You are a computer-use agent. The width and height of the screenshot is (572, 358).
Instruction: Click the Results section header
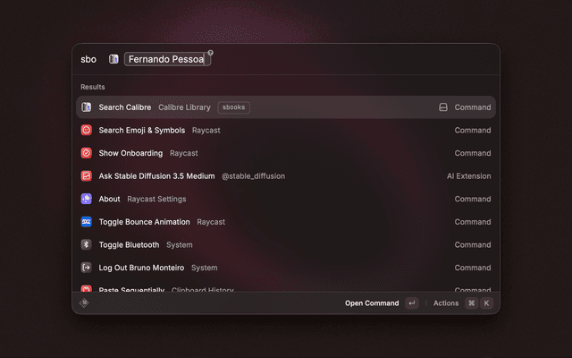click(93, 87)
